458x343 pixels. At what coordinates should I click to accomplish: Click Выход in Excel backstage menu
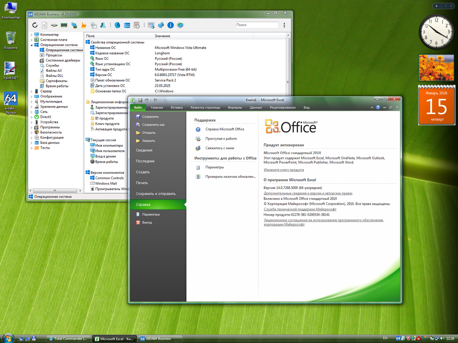[x=158, y=223]
